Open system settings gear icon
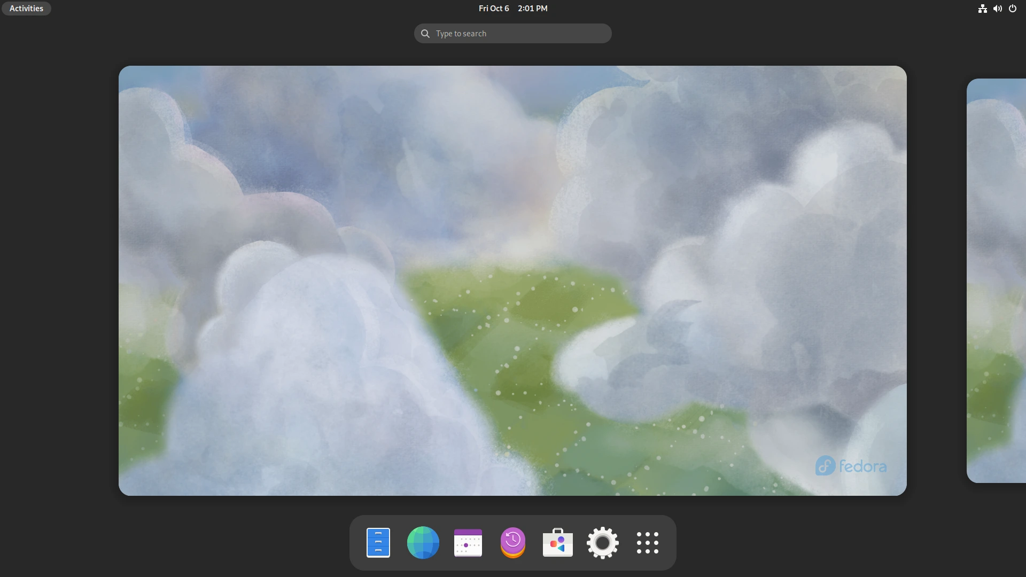1026x577 pixels. [602, 542]
